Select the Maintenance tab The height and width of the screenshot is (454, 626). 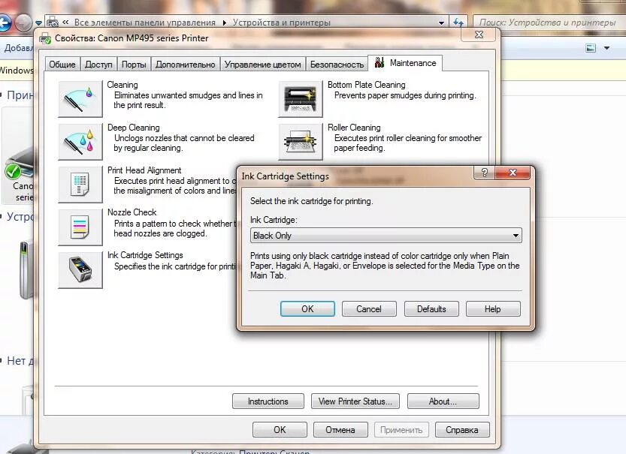(405, 63)
